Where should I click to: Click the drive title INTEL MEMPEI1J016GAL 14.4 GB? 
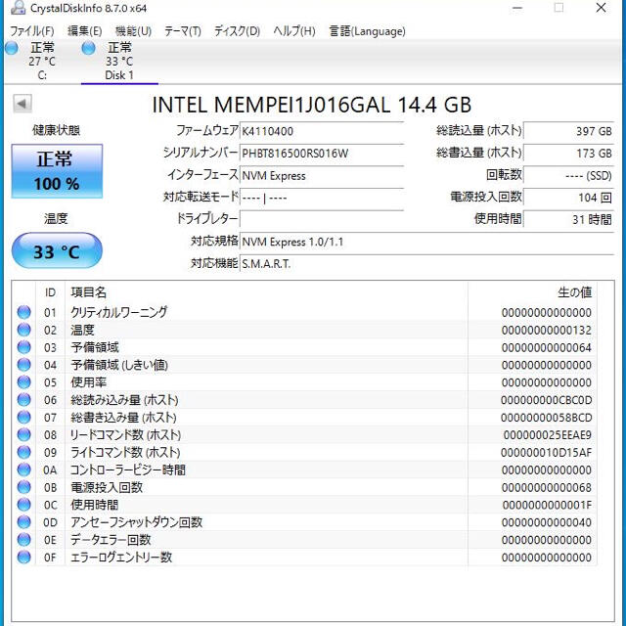tap(312, 105)
